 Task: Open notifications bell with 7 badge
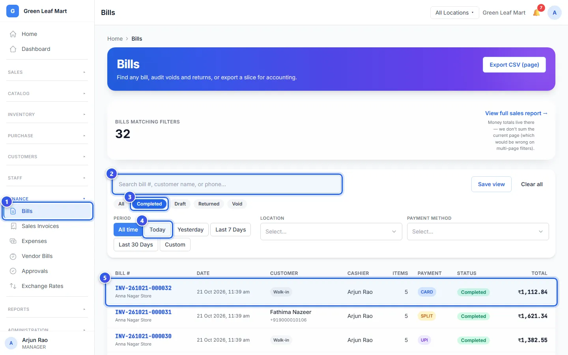coord(536,13)
